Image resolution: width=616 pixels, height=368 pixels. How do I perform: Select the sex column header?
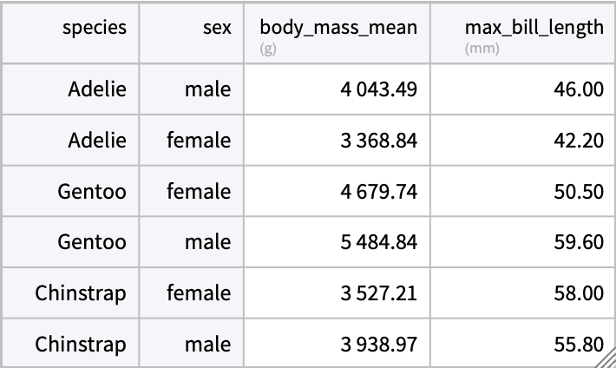[x=213, y=28]
